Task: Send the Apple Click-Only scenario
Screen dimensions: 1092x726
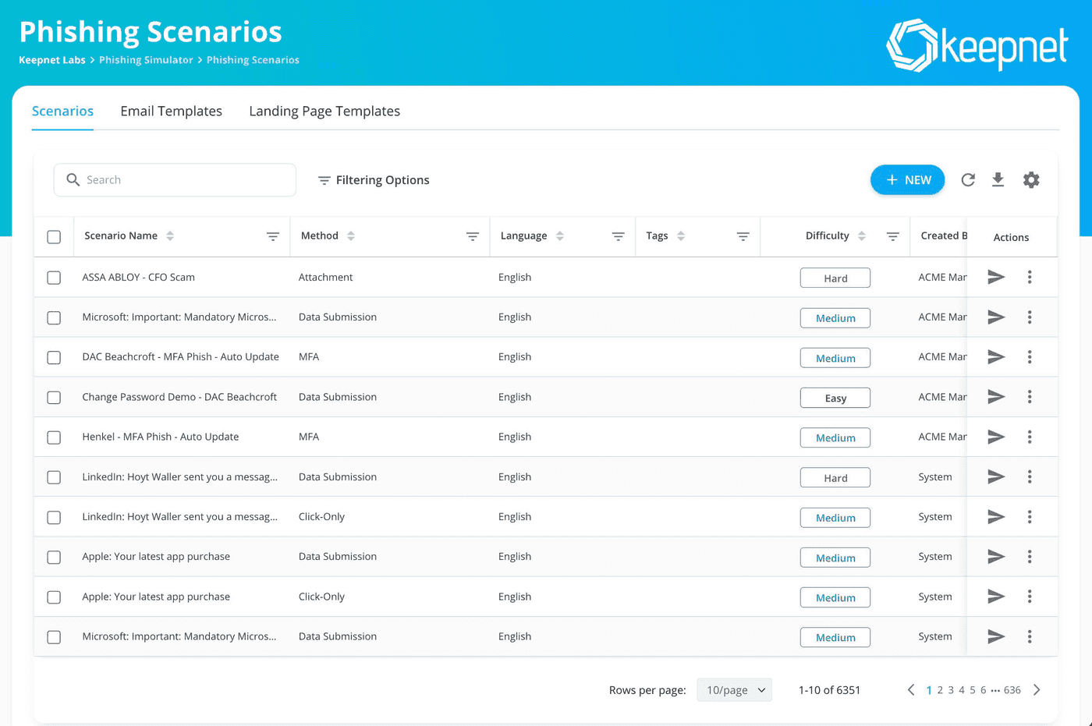Action: tap(996, 597)
